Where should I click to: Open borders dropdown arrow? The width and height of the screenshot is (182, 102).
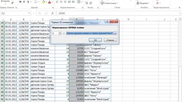[39, 2]
